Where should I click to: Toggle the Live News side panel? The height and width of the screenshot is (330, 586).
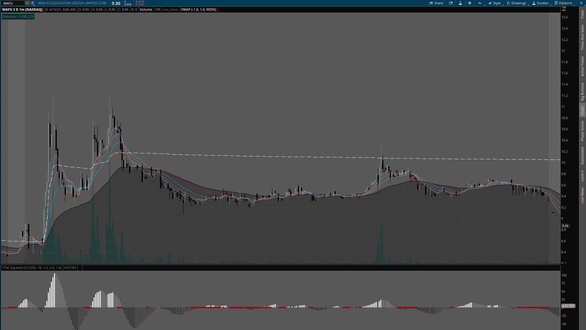click(582, 195)
